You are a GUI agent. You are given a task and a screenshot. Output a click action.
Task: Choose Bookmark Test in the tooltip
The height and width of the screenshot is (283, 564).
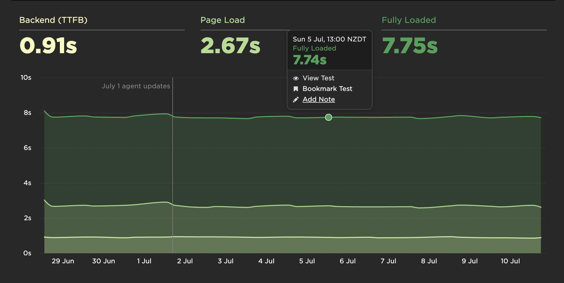[x=327, y=89]
